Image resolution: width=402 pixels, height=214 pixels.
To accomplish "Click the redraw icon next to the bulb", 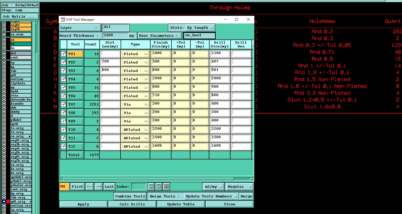I will pos(159,186).
